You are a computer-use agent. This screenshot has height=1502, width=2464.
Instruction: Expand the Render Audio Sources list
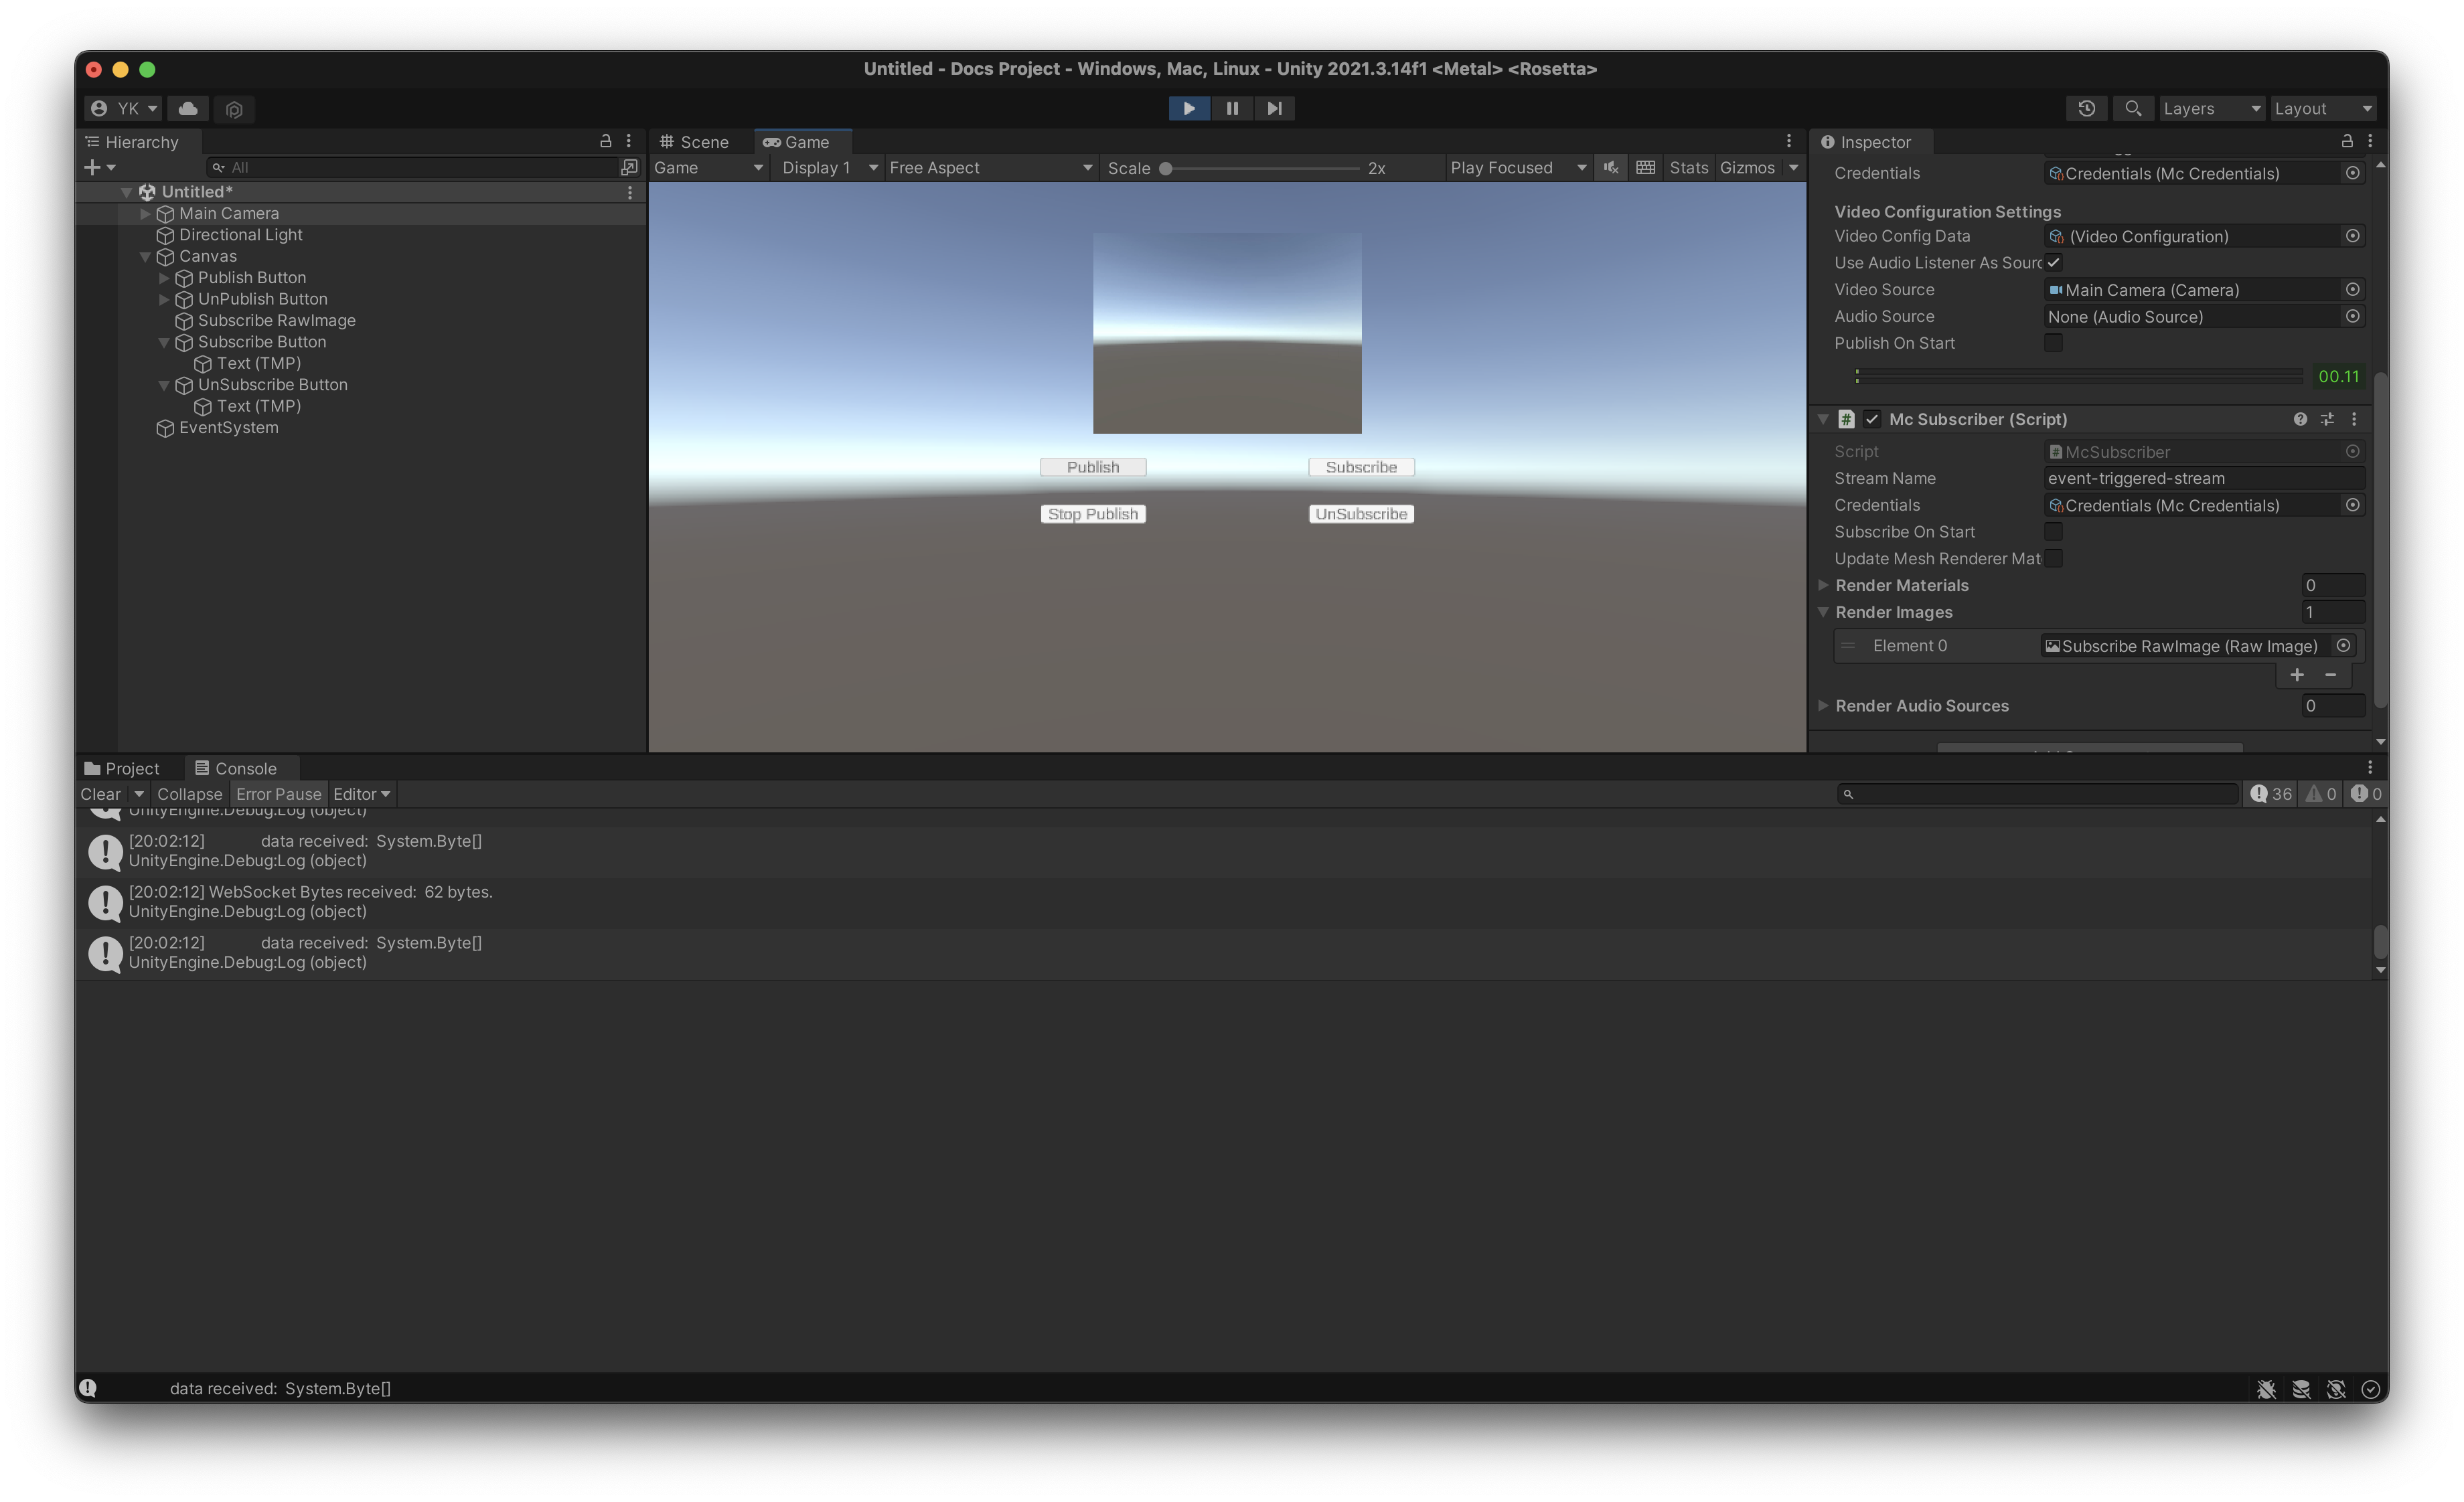point(1823,705)
